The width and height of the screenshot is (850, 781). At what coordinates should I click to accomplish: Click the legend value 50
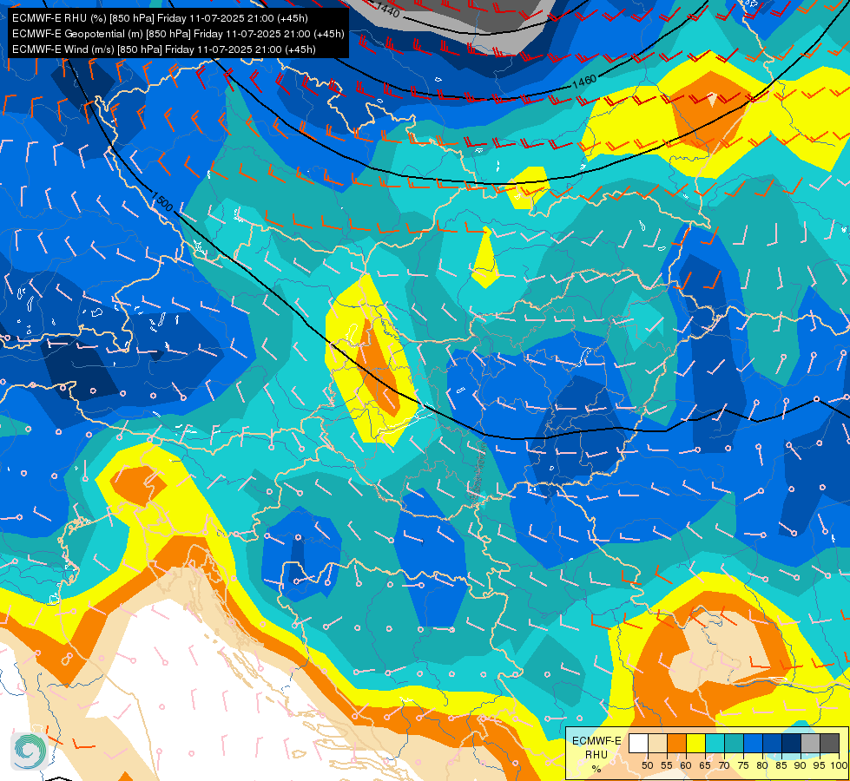[648, 765]
